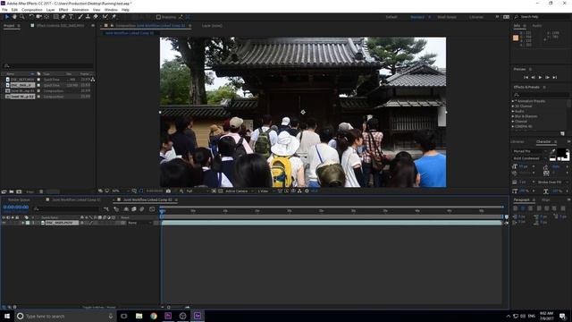The width and height of the screenshot is (572, 322).
Task: Select the Pan Behind anchor point tool
Action: pos(46,17)
